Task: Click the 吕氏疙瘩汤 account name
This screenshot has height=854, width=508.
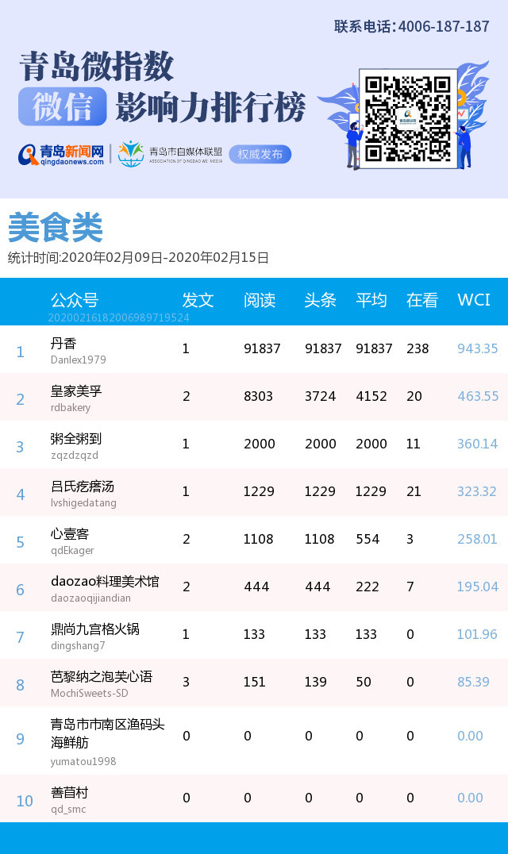Action: click(x=83, y=487)
